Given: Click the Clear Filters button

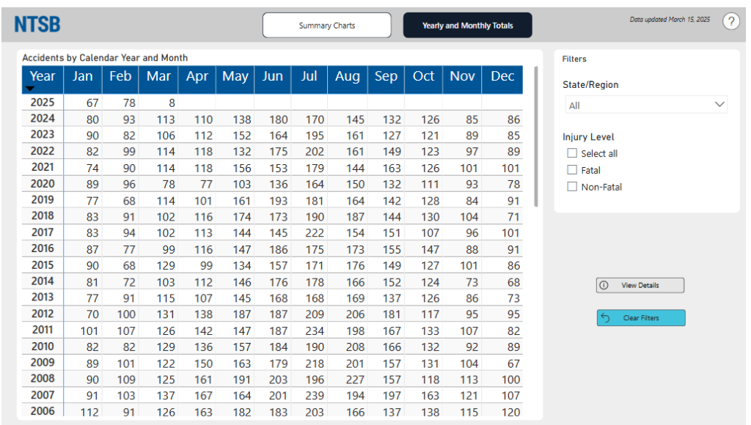Looking at the screenshot, I should tap(640, 318).
